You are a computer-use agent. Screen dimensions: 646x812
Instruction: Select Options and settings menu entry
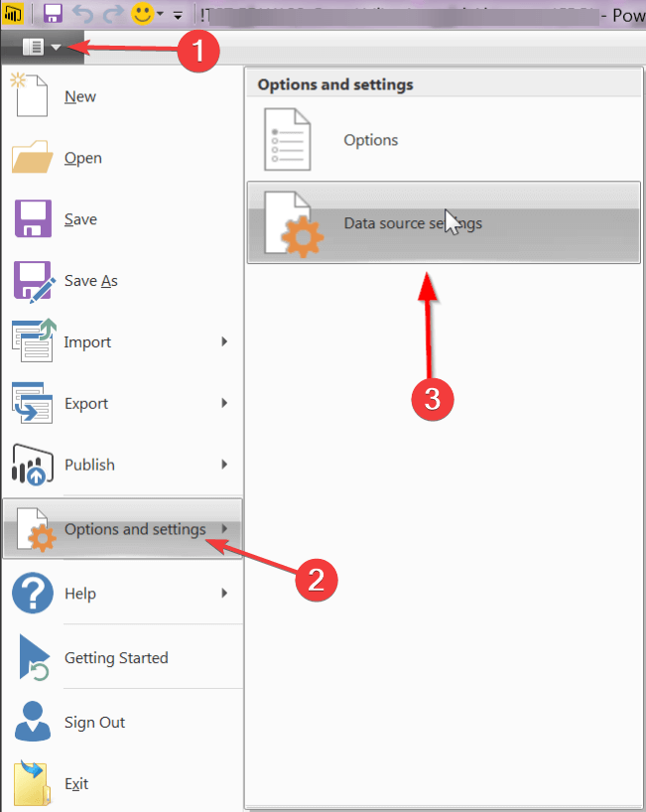(x=123, y=529)
